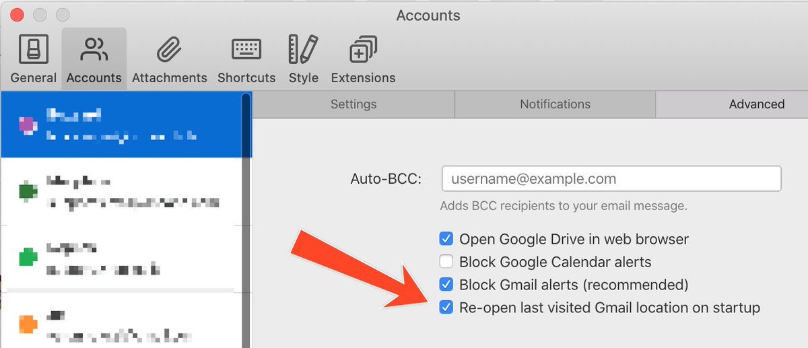Select the account with orange icon
This screenshot has width=808, height=348.
coord(121,321)
